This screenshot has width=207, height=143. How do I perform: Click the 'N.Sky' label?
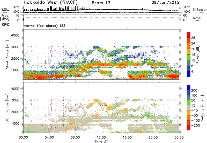[x=5, y=10]
